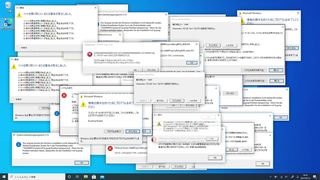This screenshot has width=320, height=180.
Task: Launch Microsoft Store from the taskbar
Action: click(x=94, y=177)
